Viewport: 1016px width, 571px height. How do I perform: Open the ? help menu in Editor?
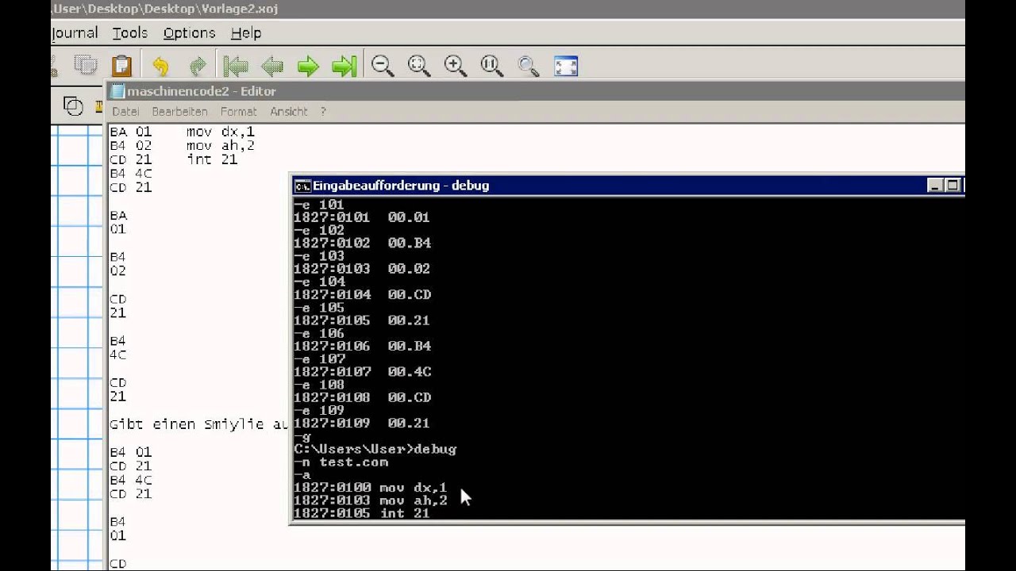pos(323,112)
